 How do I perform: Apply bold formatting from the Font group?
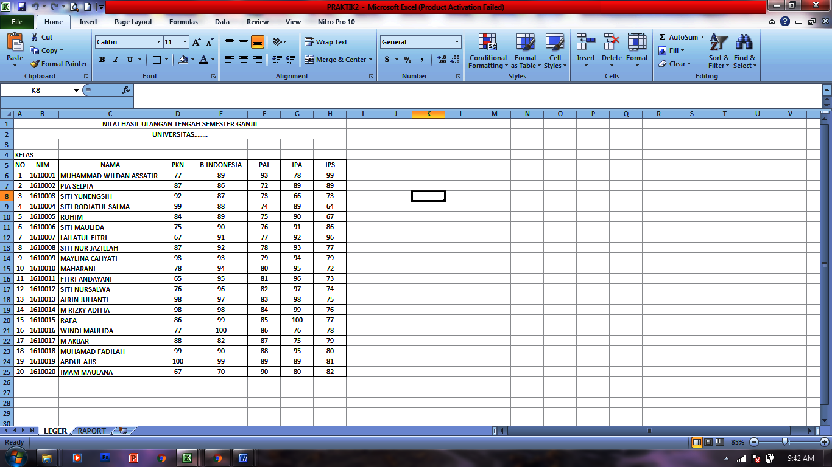(102, 60)
